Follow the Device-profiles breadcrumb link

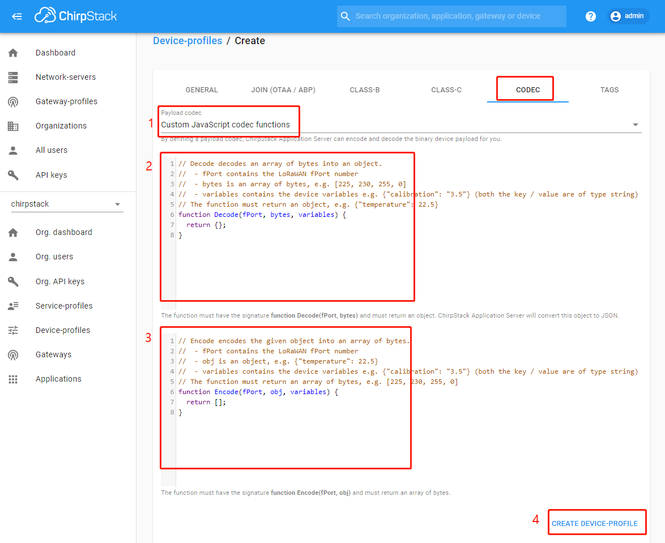187,41
